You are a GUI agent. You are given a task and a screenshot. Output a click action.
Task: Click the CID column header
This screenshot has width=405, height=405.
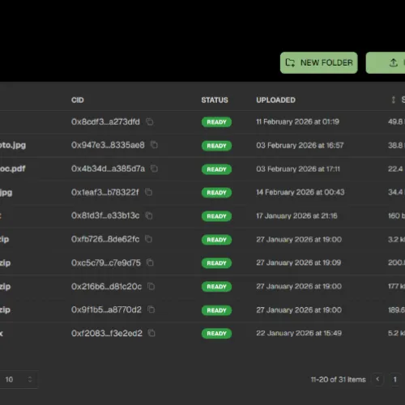point(78,100)
